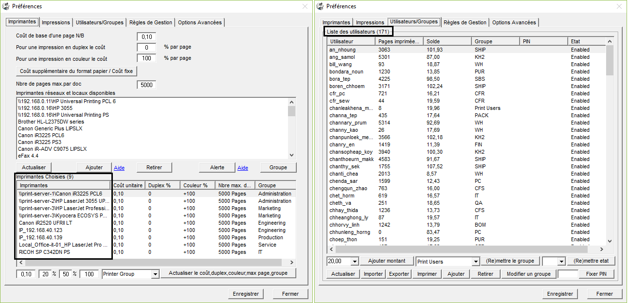Select user chhorvy_linh row
628x303 pixels.
[467, 225]
